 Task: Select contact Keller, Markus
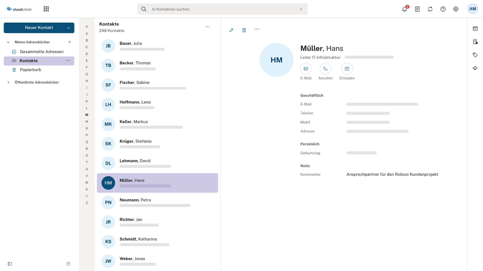pyautogui.click(x=157, y=124)
